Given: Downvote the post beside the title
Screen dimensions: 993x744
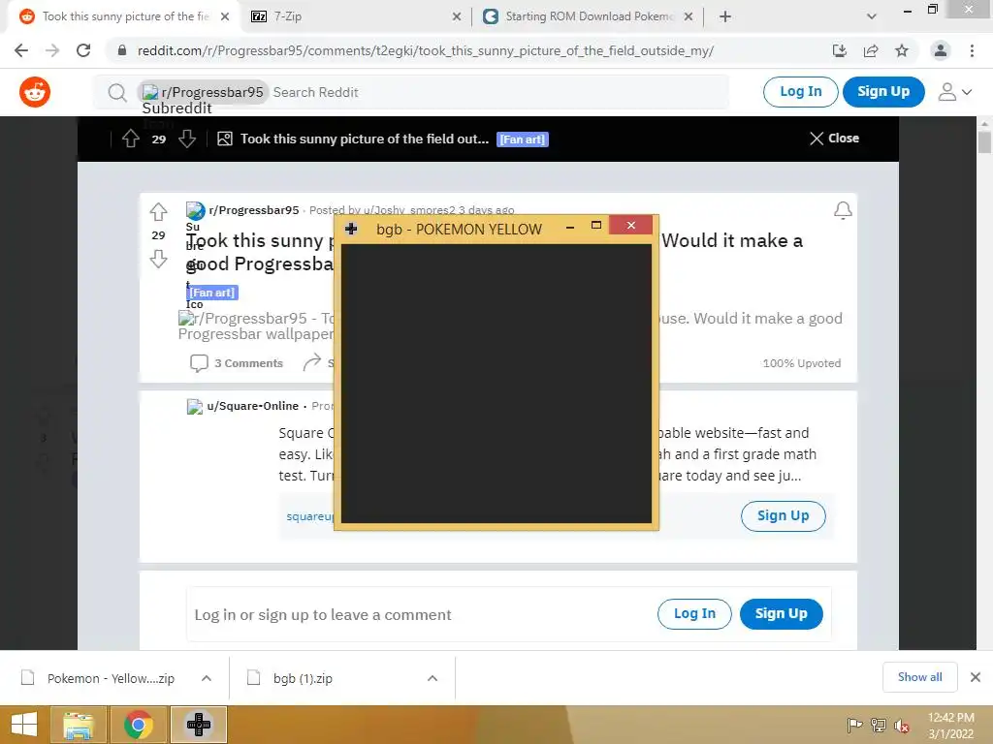Looking at the screenshot, I should pos(158,259).
